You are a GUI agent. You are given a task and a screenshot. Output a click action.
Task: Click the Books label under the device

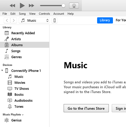(19, 95)
